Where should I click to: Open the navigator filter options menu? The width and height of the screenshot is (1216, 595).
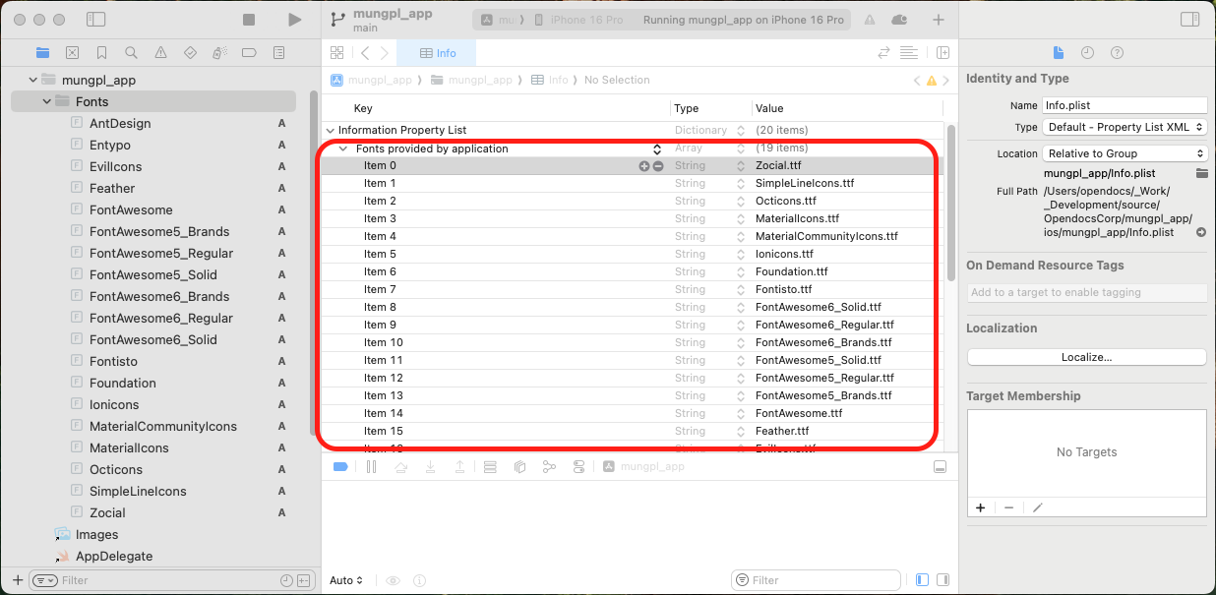click(45, 580)
